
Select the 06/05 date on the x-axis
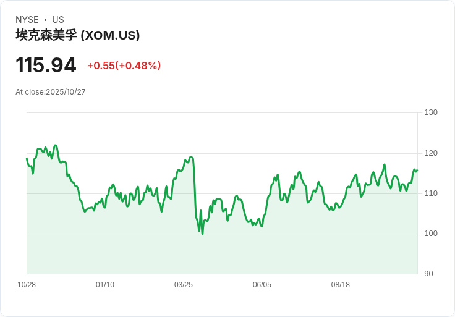262,285
